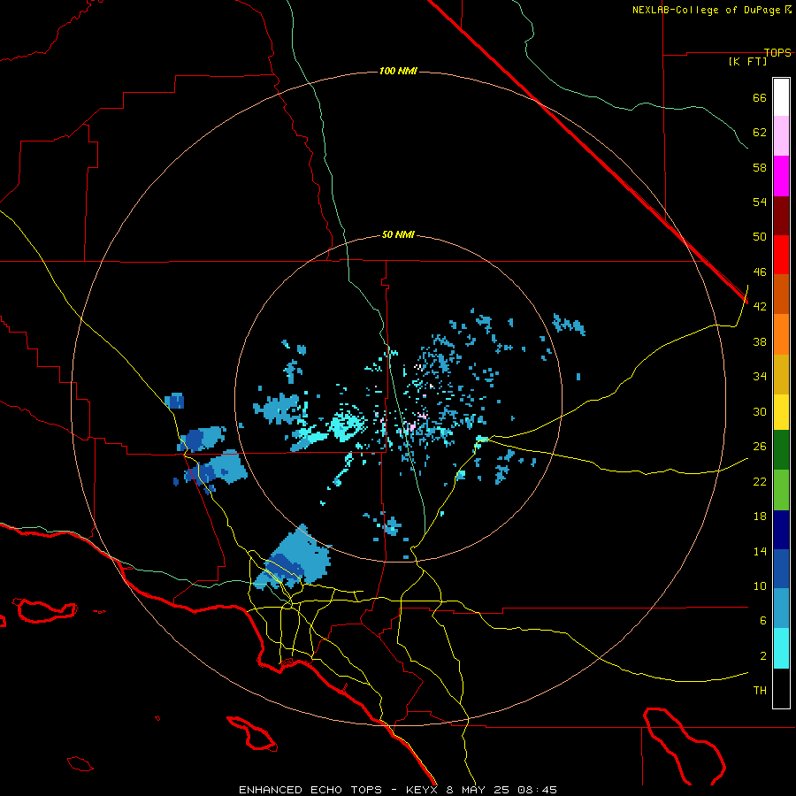Select the light green swatch above 22
The width and height of the screenshot is (796, 796).
[x=781, y=489]
